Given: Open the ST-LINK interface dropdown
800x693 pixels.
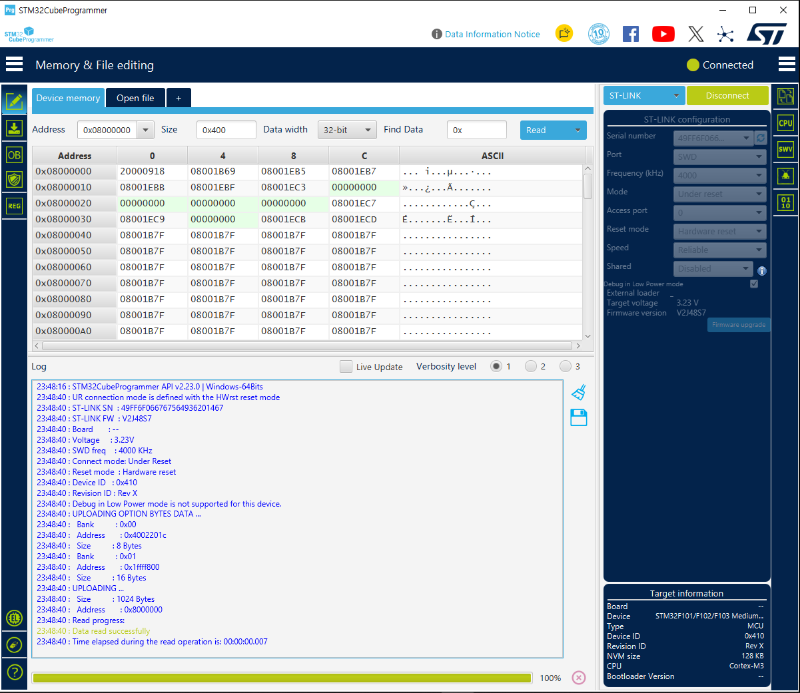Looking at the screenshot, I should point(644,95).
